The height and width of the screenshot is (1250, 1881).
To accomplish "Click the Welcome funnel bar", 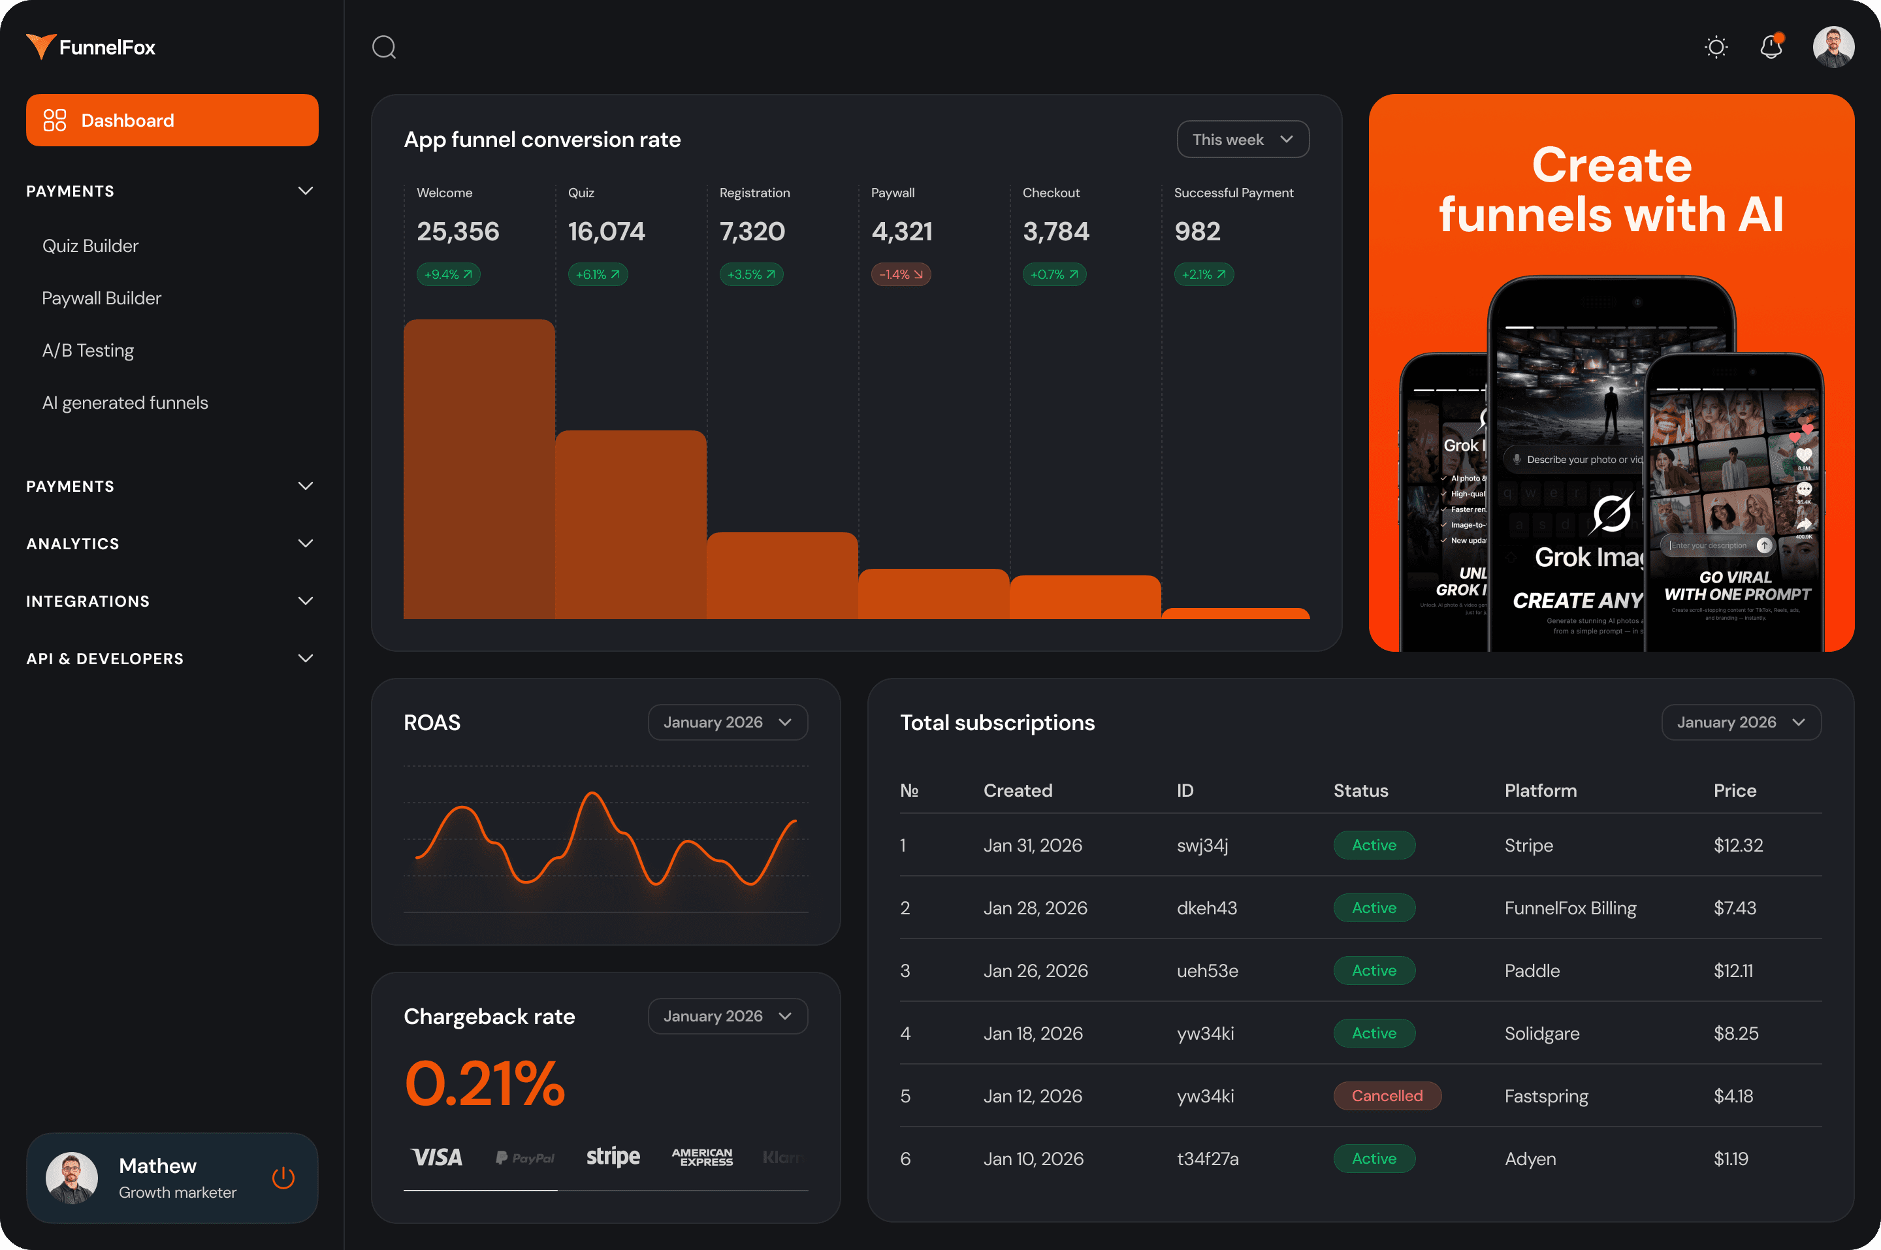I will coord(479,469).
